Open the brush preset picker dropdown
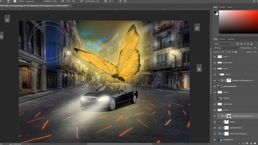The image size is (258, 145). coord(11,1)
